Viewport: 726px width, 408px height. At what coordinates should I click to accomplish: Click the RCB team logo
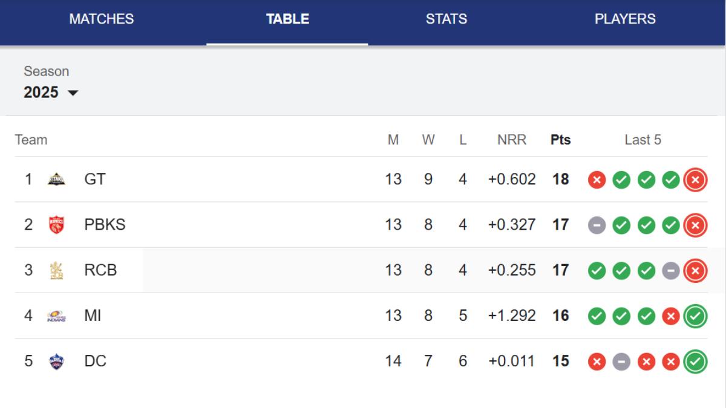(x=56, y=270)
